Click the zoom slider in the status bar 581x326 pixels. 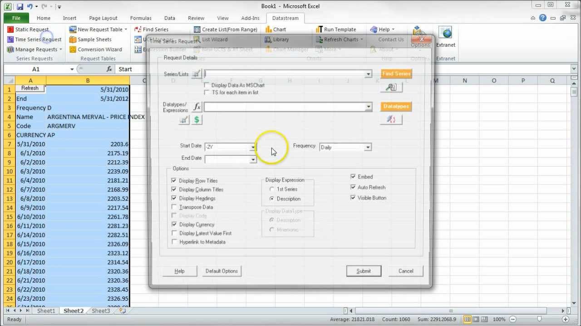[x=539, y=319]
